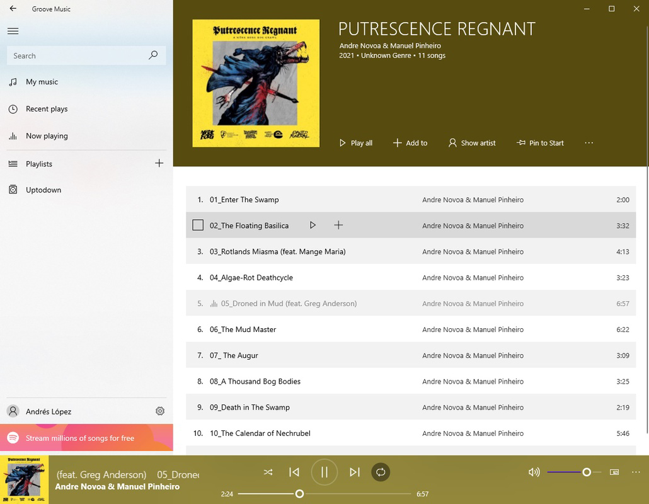Open more options for the album
649x504 pixels.
[589, 143]
